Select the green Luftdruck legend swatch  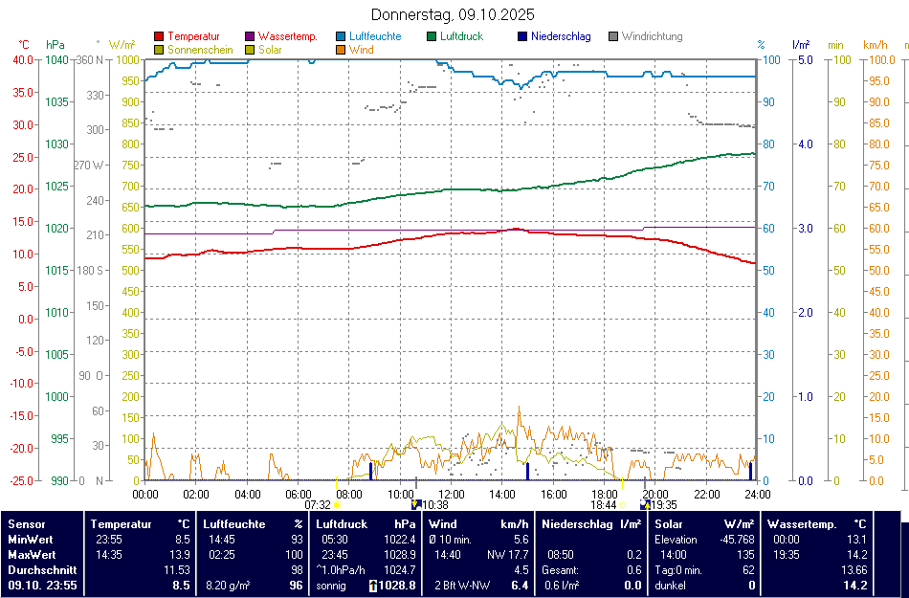tap(432, 37)
